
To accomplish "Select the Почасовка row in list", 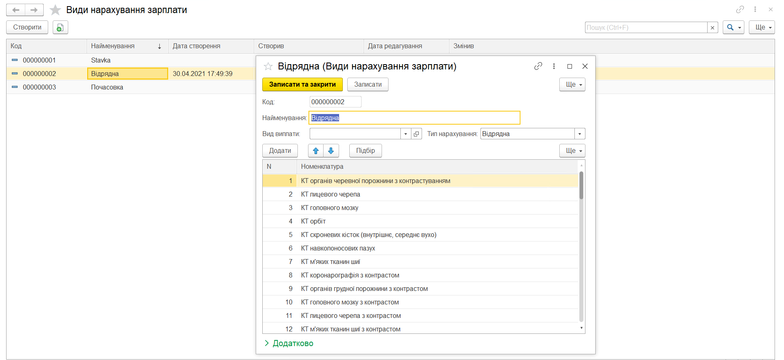I will (x=107, y=87).
